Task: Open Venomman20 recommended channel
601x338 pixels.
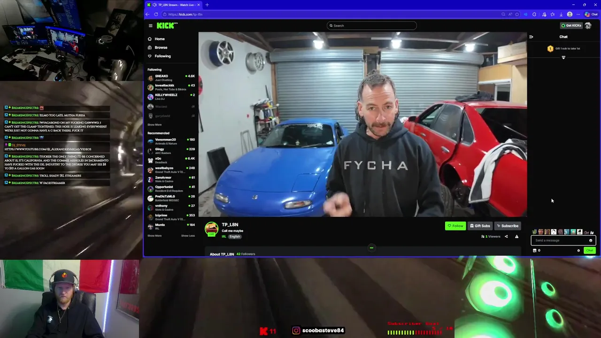Action: 171,141
